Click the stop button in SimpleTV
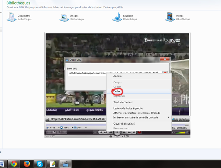Image resolution: width=221 pixels, height=168 pixels. tap(95, 132)
